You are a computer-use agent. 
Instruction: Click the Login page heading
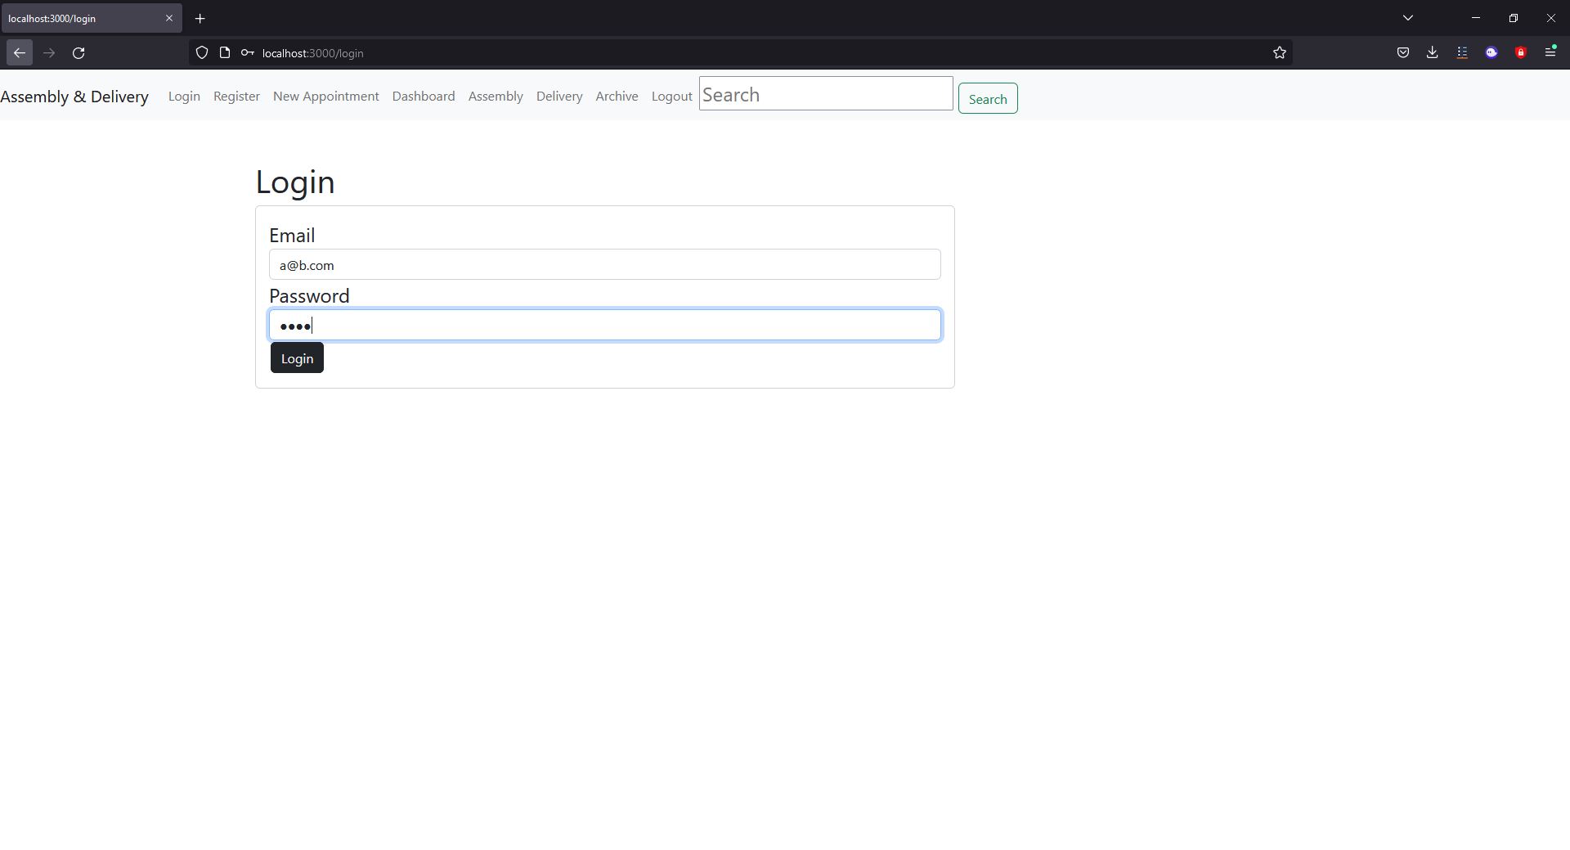[x=295, y=182]
